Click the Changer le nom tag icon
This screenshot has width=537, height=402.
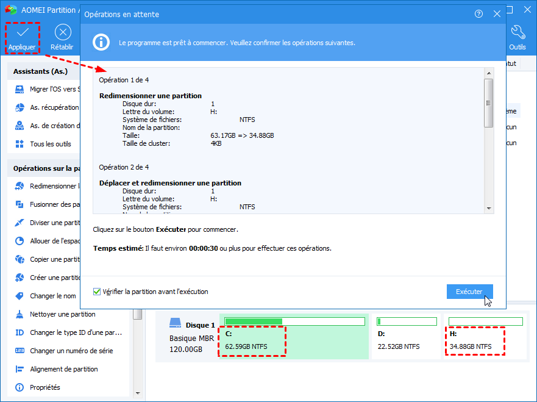[x=20, y=296]
